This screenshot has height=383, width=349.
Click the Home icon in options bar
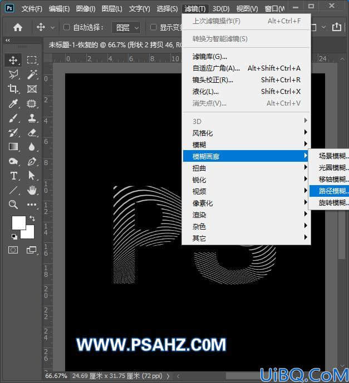tap(18, 27)
